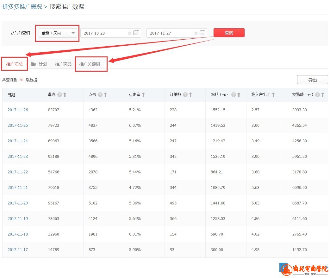The image size is (330, 278).
Task: Select exposure value 83707
Action: tap(53, 110)
